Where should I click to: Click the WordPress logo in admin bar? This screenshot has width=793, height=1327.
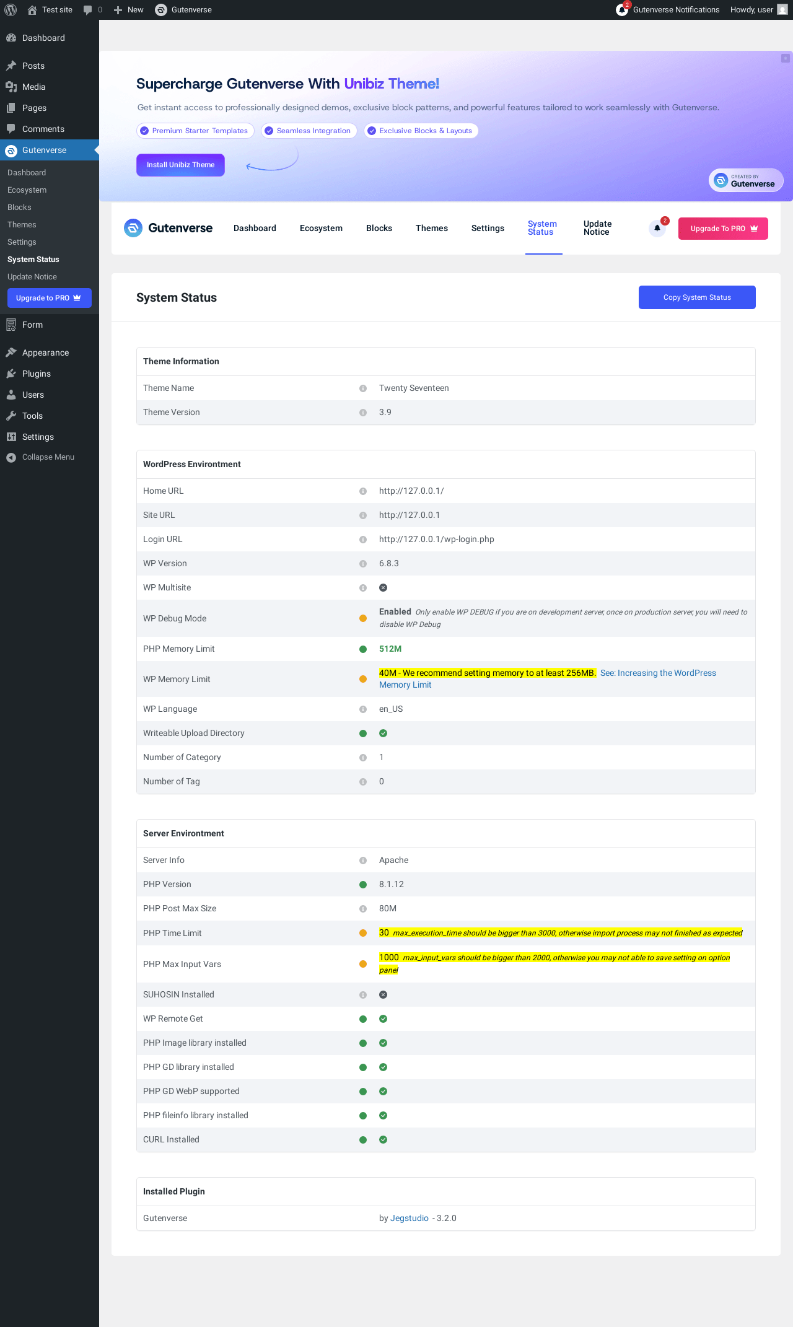(11, 10)
